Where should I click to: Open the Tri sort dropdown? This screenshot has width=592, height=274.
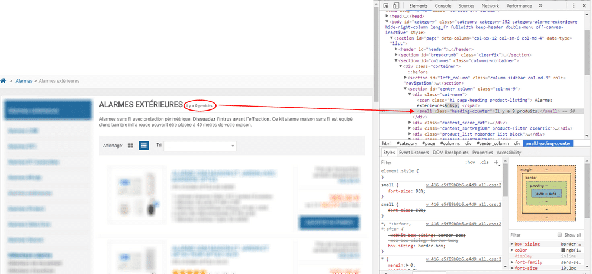tap(200, 146)
